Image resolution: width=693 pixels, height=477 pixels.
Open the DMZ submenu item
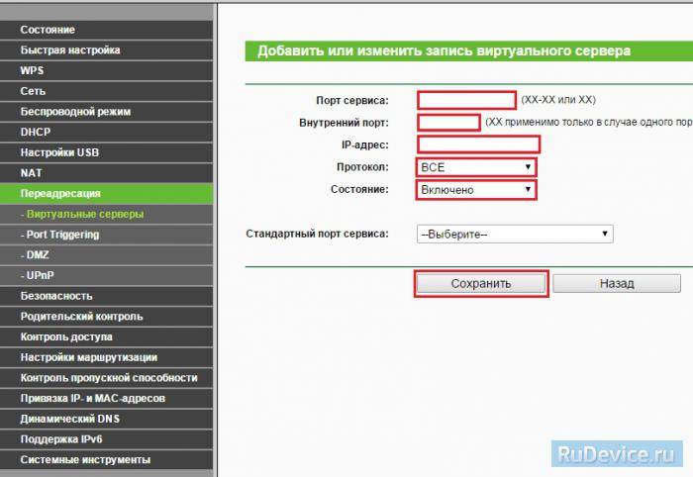coord(106,255)
